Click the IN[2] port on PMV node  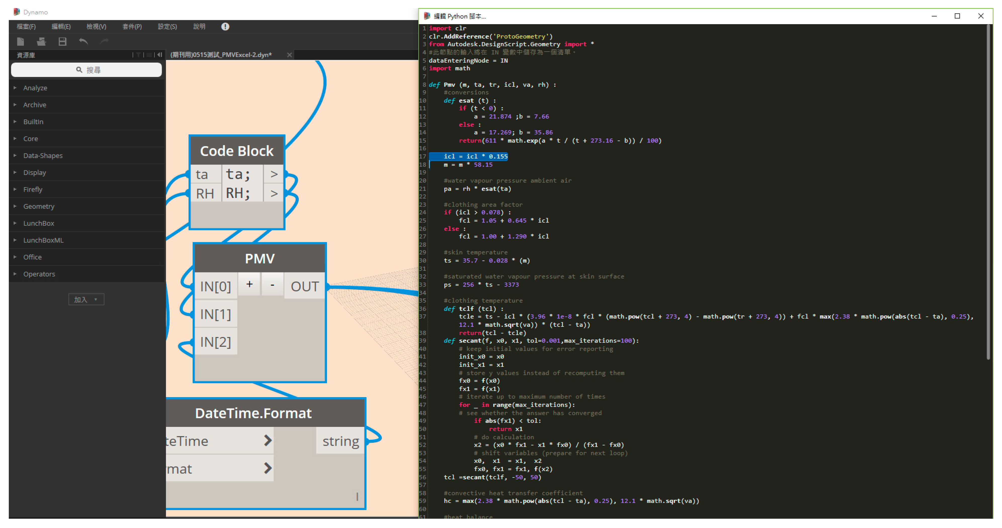[216, 342]
